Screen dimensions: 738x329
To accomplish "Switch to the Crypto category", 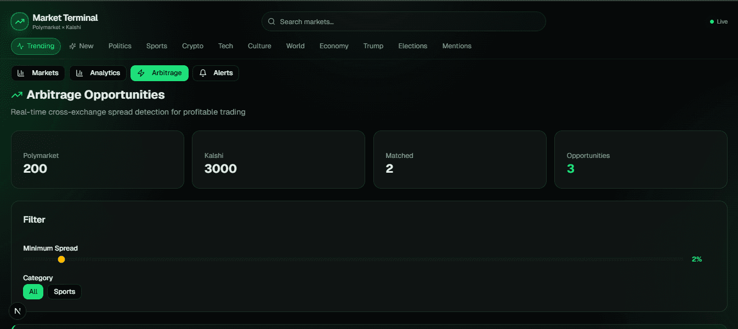I will tap(192, 46).
